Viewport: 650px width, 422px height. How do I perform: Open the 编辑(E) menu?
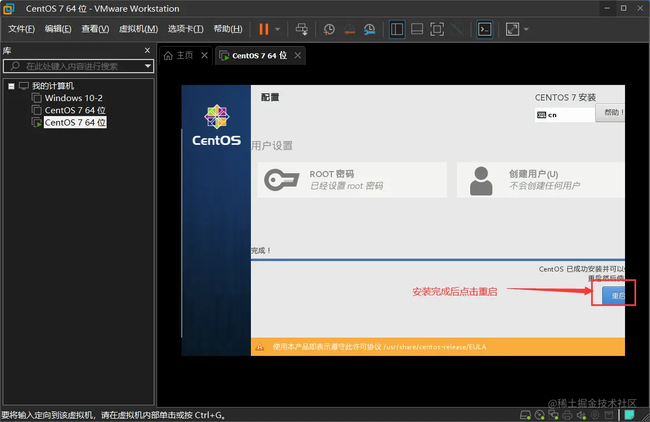coord(58,29)
